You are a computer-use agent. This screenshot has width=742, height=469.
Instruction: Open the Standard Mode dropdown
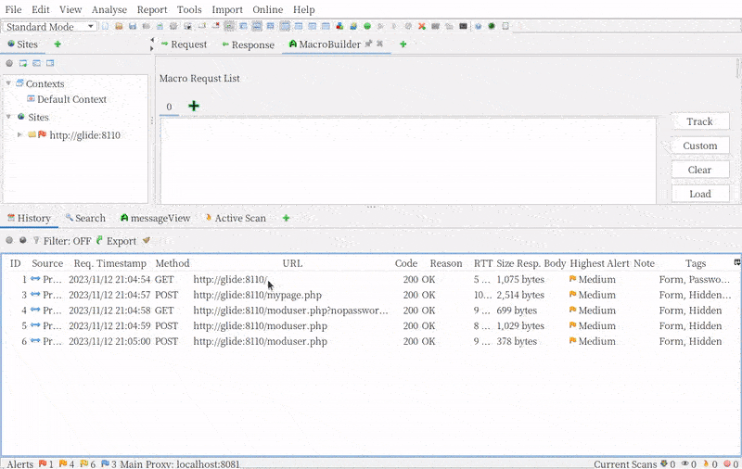[x=50, y=27]
